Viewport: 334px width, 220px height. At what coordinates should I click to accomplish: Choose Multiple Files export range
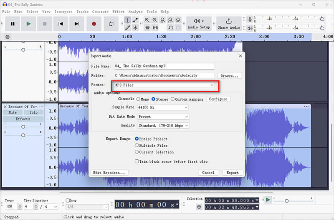(x=137, y=145)
